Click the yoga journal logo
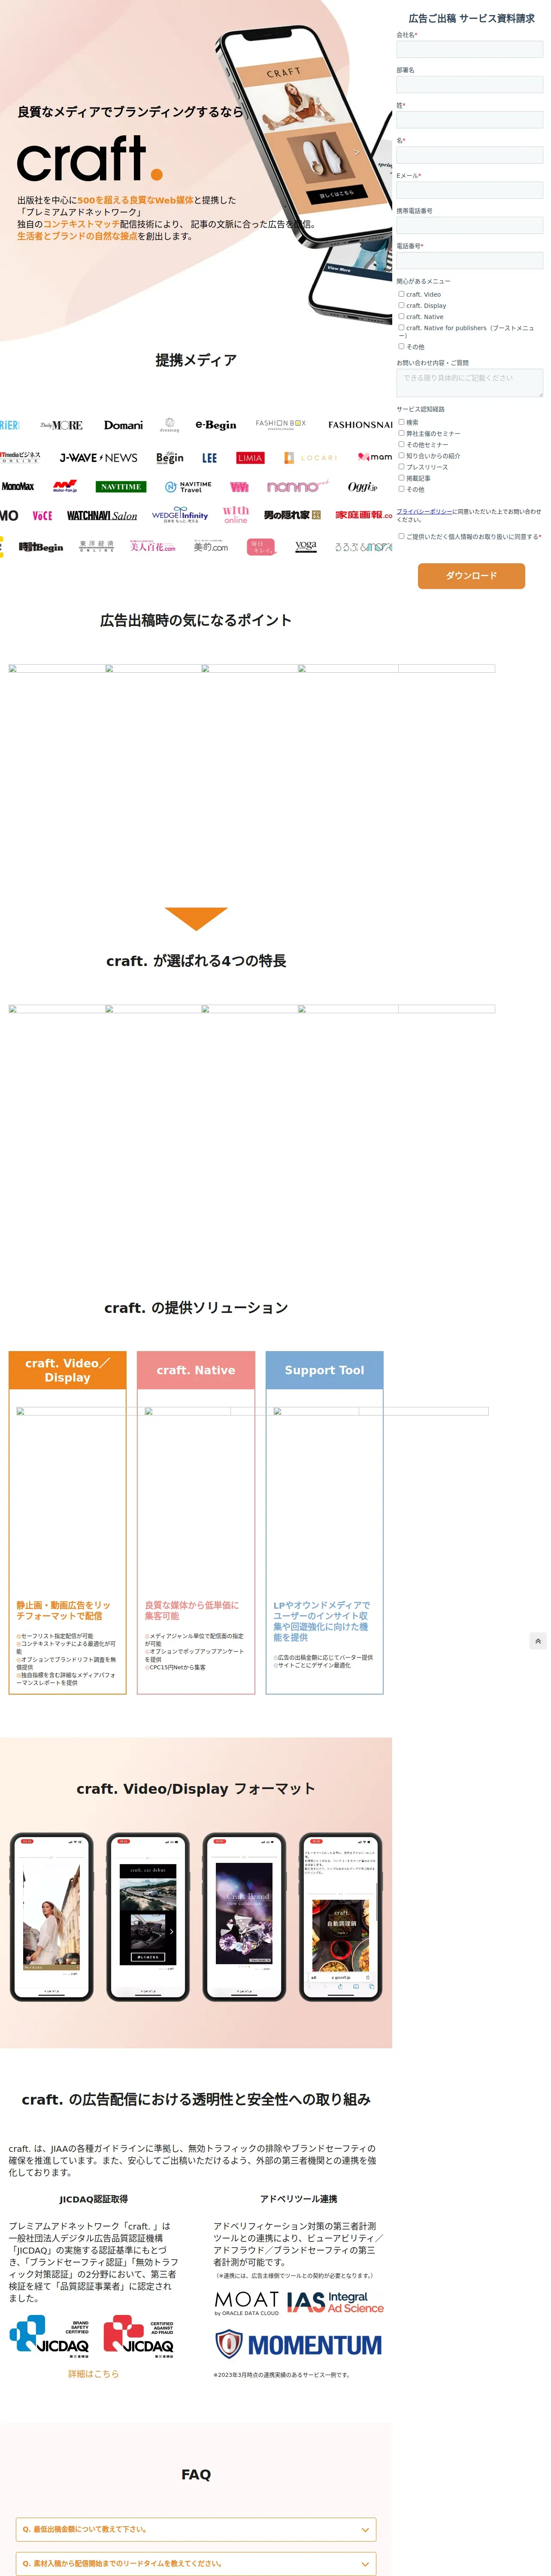 pyautogui.click(x=306, y=547)
